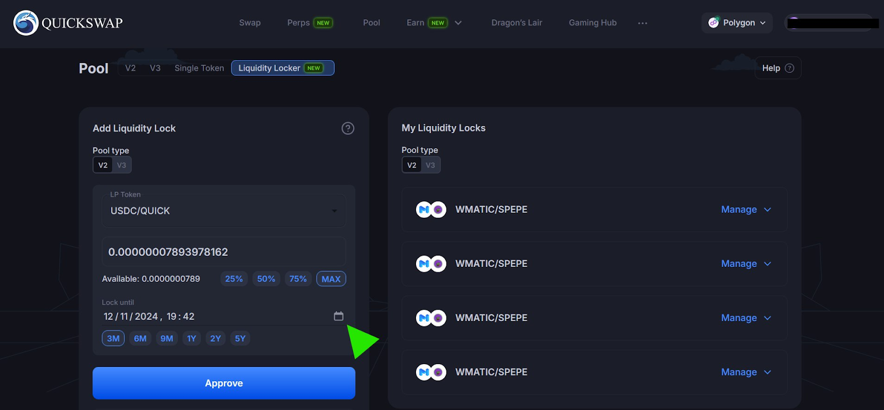Open the Lock until calendar picker icon

(339, 316)
